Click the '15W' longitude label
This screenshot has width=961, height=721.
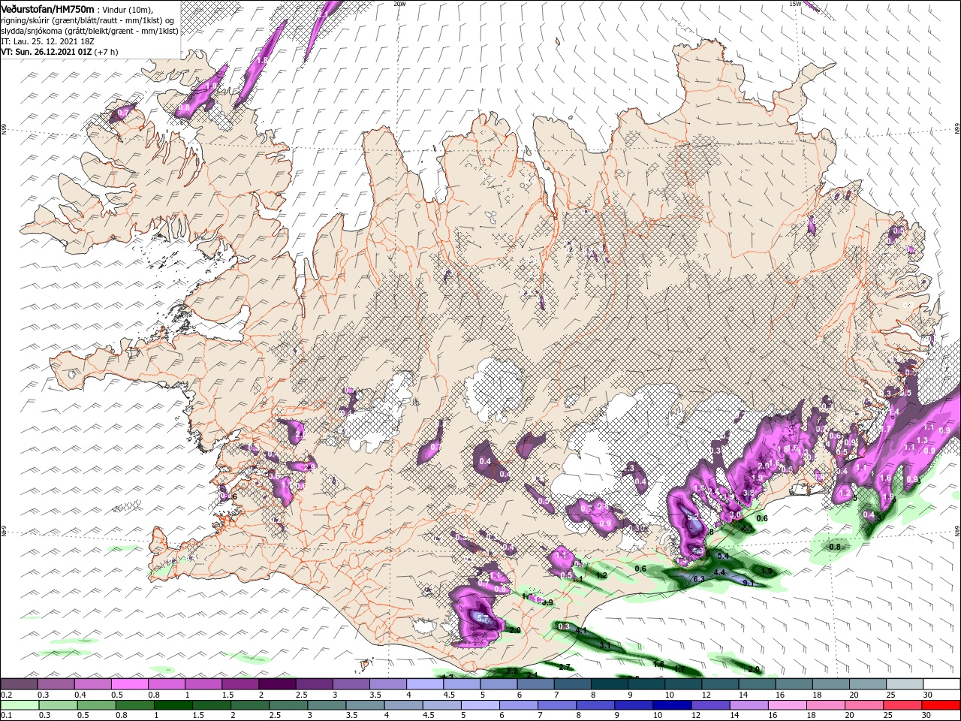click(796, 4)
